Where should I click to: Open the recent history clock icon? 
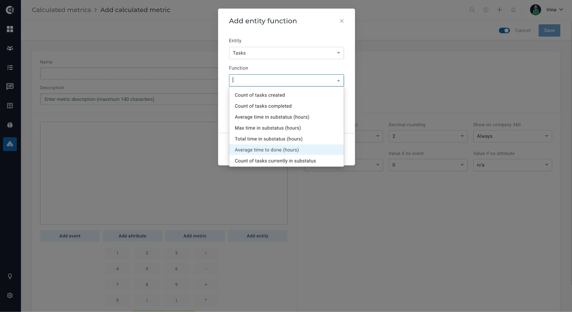[486, 10]
